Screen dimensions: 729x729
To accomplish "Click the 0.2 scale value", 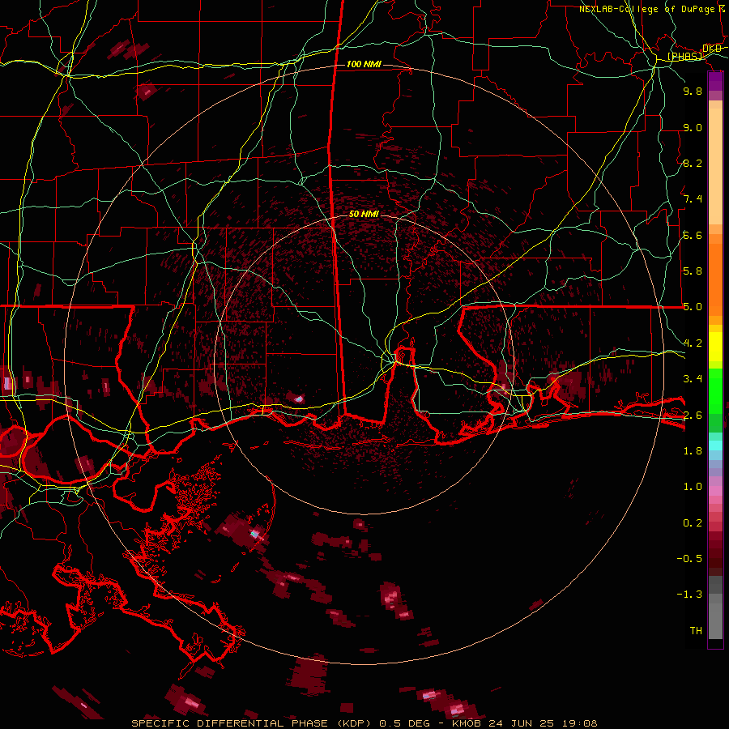I will (693, 523).
